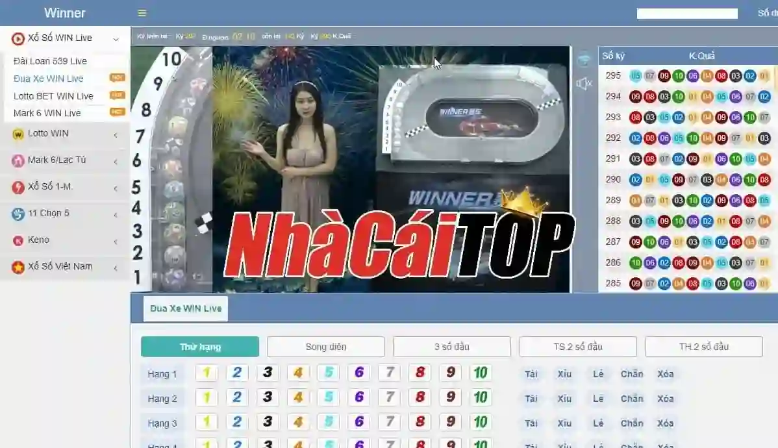The height and width of the screenshot is (448, 778).
Task: Click the first result ball in row 294
Action: click(635, 97)
